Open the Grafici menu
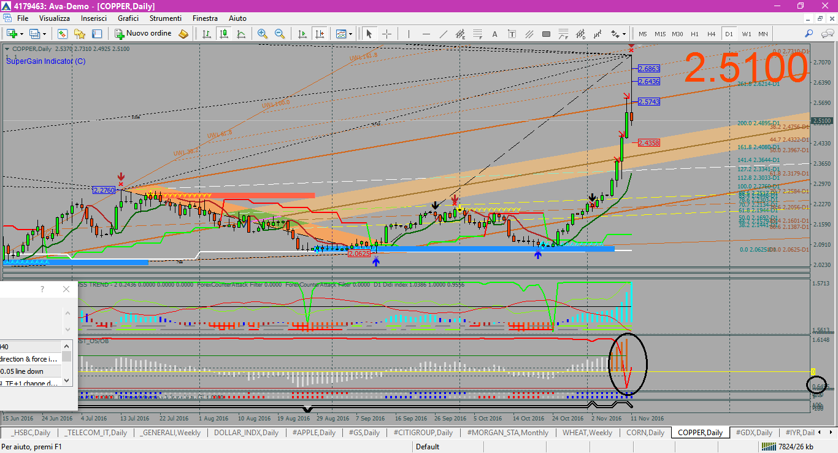The image size is (838, 453). 128,18
